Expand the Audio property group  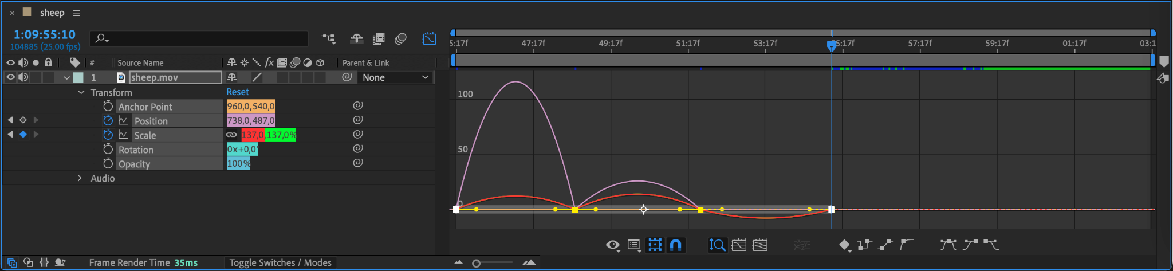click(80, 178)
